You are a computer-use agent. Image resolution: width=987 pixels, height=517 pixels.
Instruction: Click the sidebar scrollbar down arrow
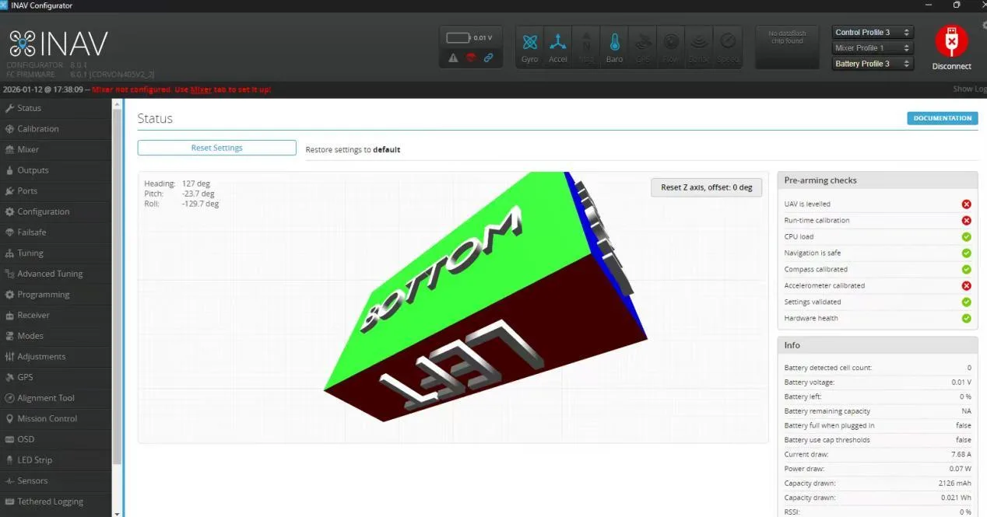[118, 513]
